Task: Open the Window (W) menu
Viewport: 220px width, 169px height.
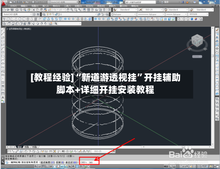Action: 123,6
